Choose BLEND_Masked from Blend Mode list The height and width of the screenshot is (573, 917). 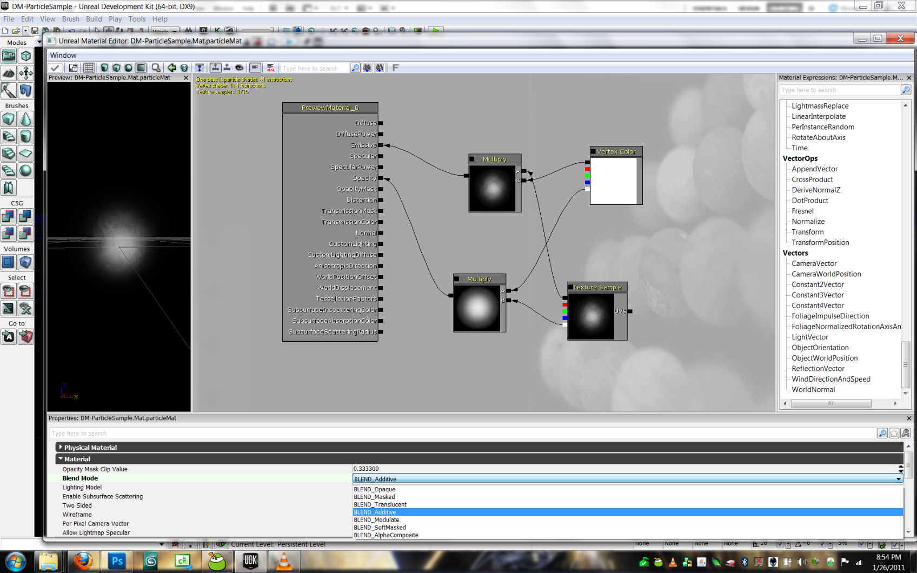pyautogui.click(x=628, y=497)
